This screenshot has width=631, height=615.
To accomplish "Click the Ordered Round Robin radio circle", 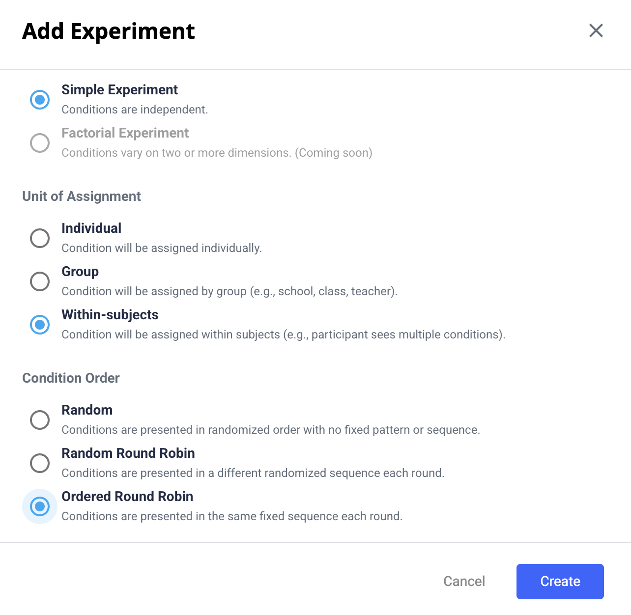I will [x=40, y=506].
